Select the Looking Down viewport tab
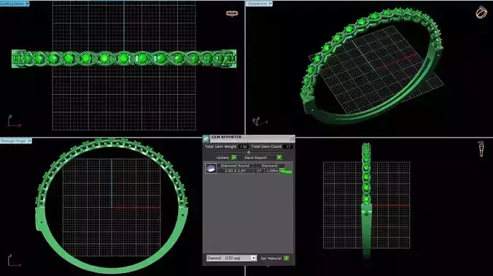Viewport: 493px width, 276px height. (12, 4)
